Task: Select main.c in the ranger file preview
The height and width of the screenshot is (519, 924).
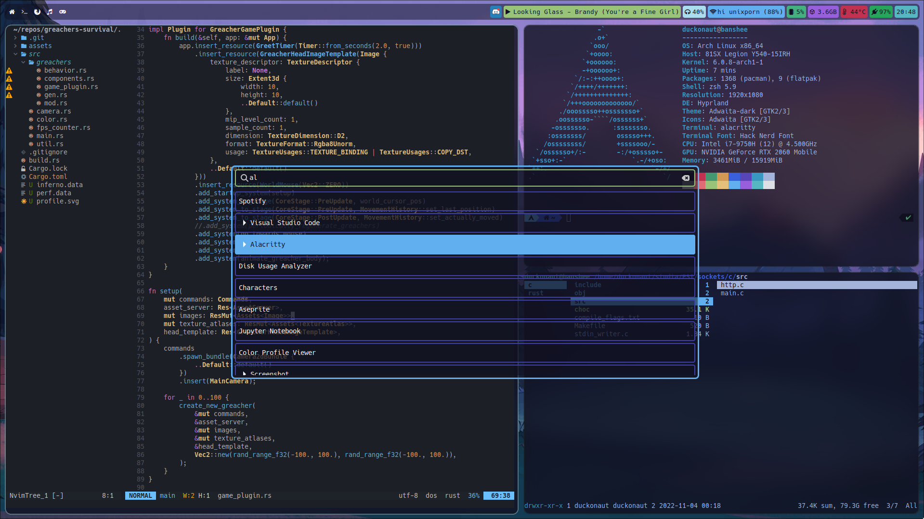Action: 732,293
